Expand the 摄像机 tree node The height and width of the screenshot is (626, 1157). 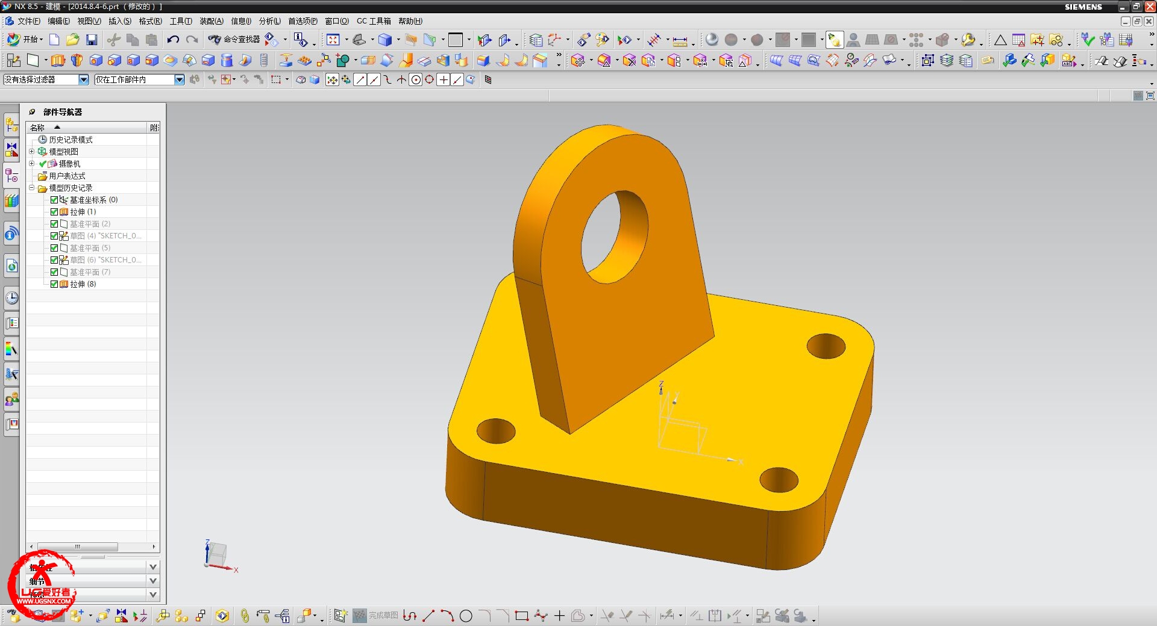[x=32, y=163]
